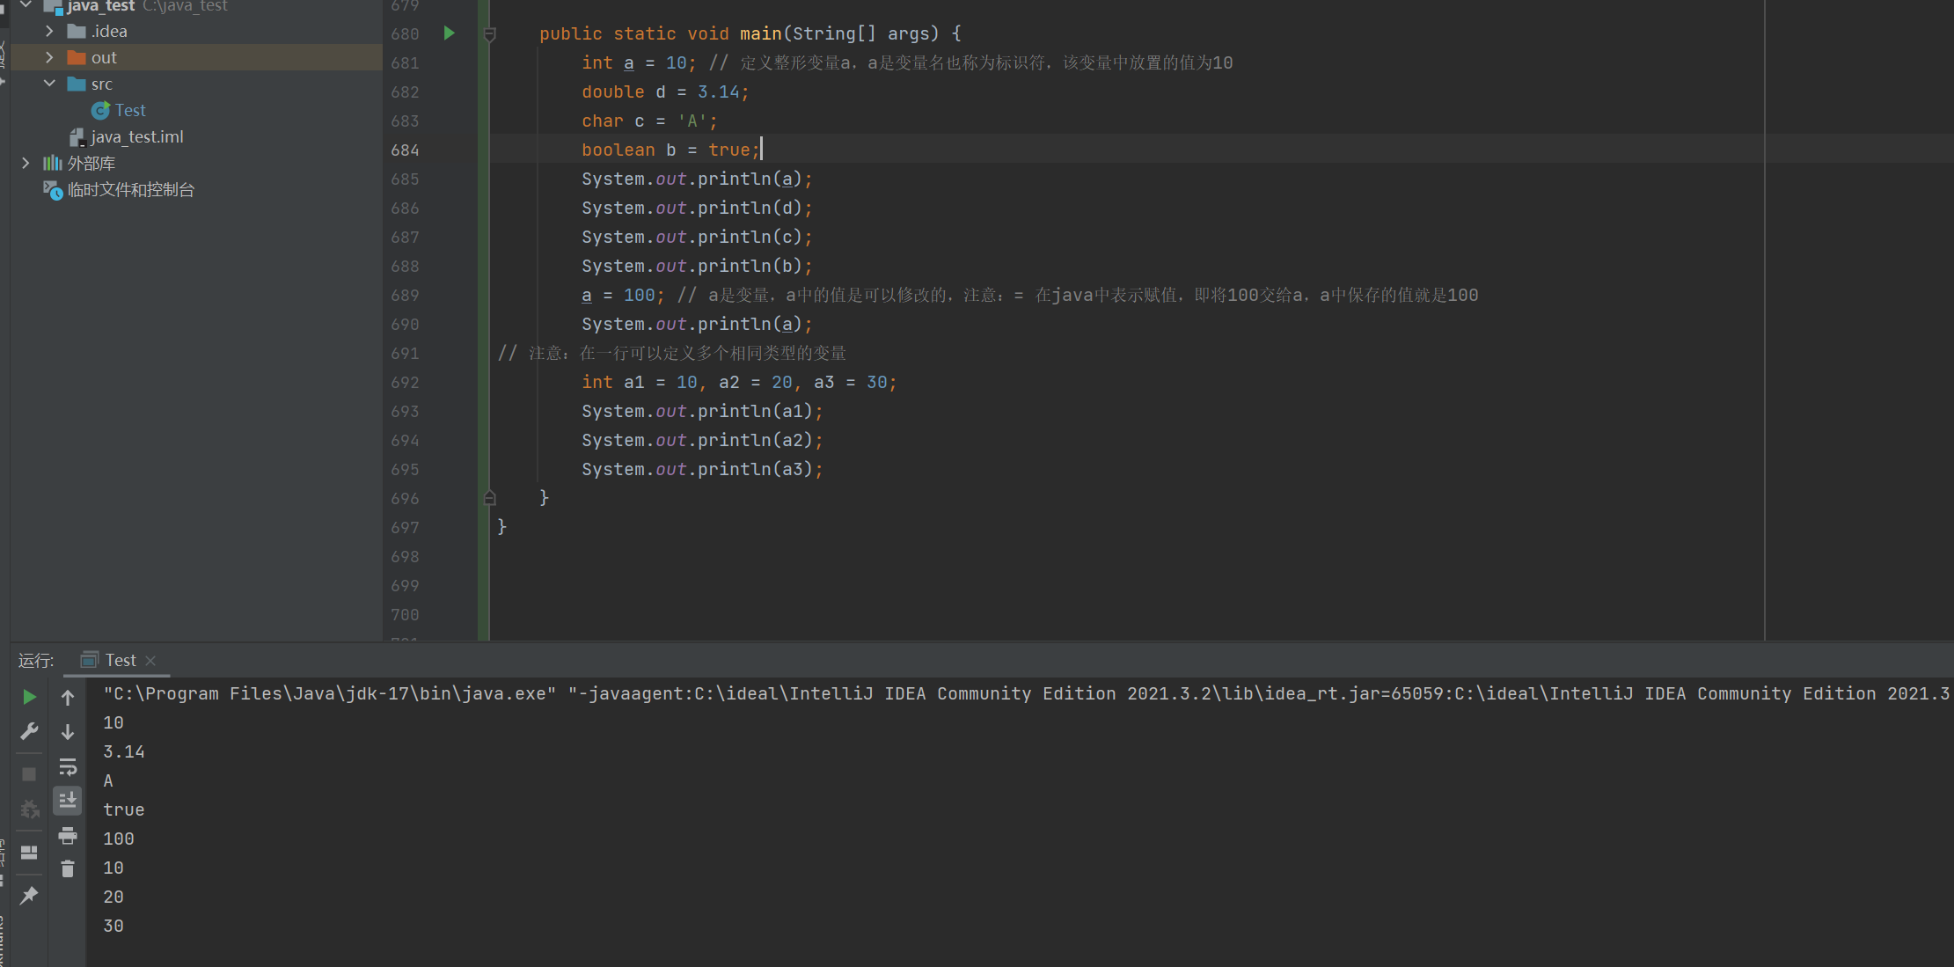1954x967 pixels.
Task: Expand the 外部库 node
Action: [26, 163]
